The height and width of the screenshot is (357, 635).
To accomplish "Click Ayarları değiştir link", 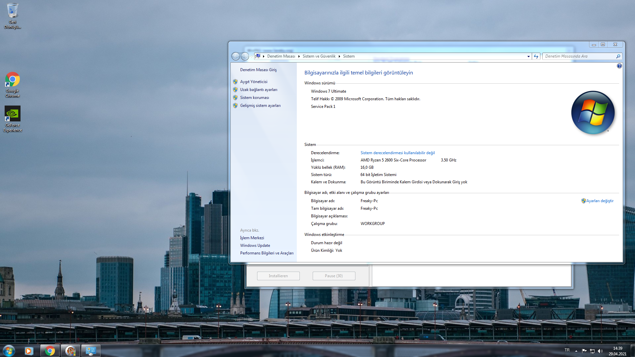I will coord(600,201).
